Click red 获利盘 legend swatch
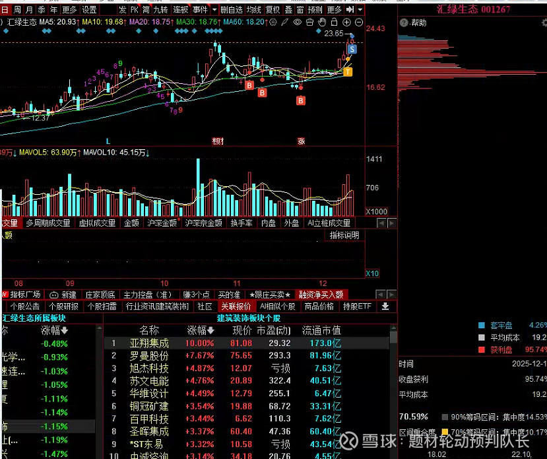547x459 pixels. [x=482, y=350]
